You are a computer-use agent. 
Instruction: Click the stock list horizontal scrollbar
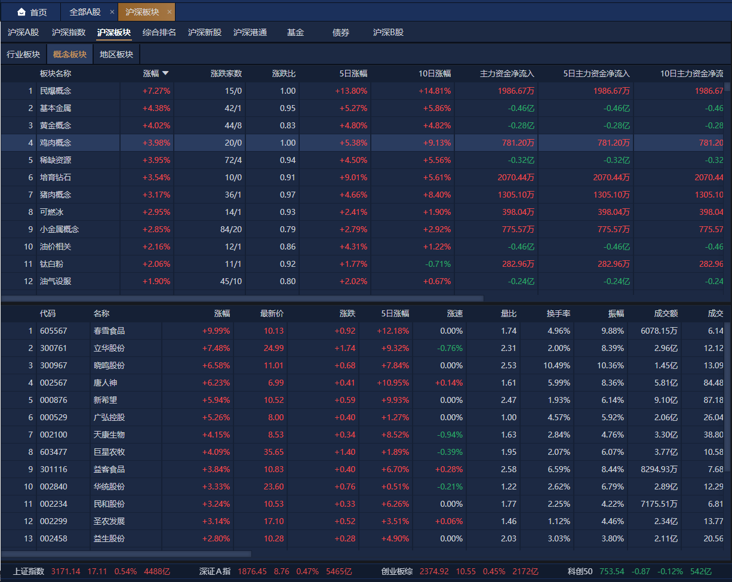126,554
